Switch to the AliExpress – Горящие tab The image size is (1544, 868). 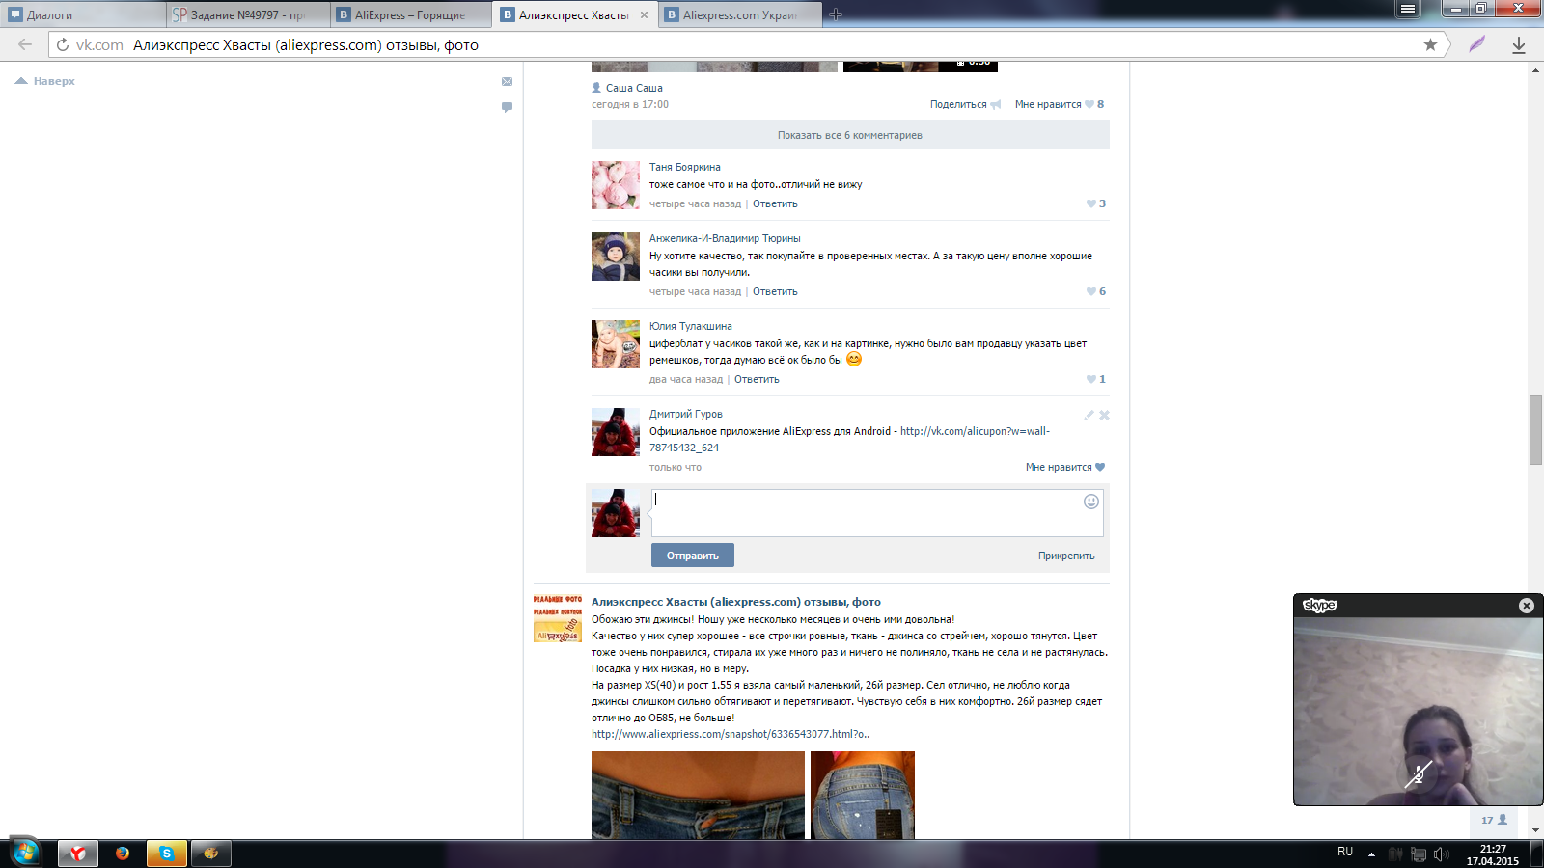click(410, 14)
